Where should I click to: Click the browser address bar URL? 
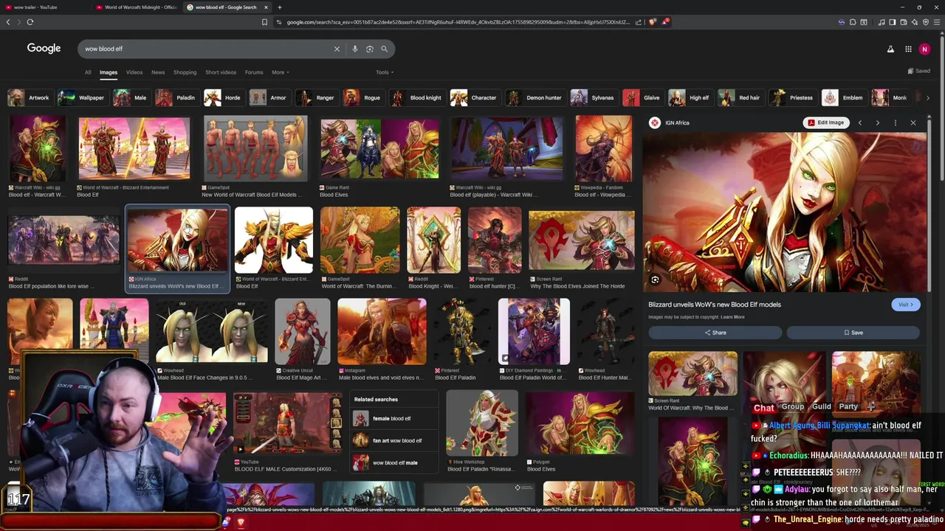(x=458, y=22)
